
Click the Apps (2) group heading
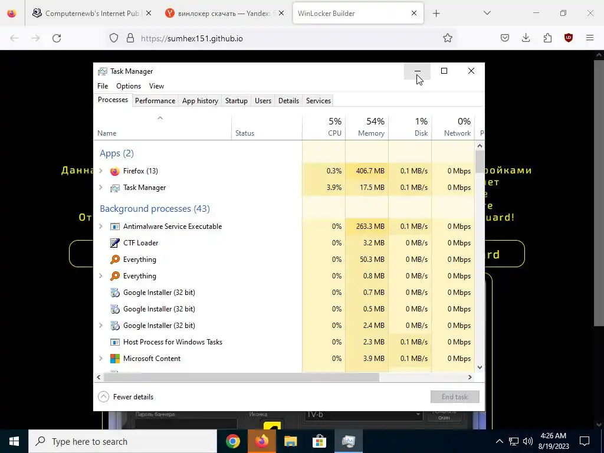point(117,153)
